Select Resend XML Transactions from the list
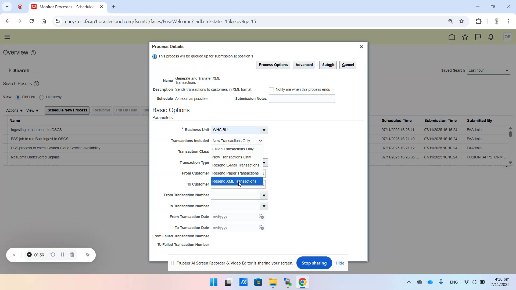 point(234,181)
